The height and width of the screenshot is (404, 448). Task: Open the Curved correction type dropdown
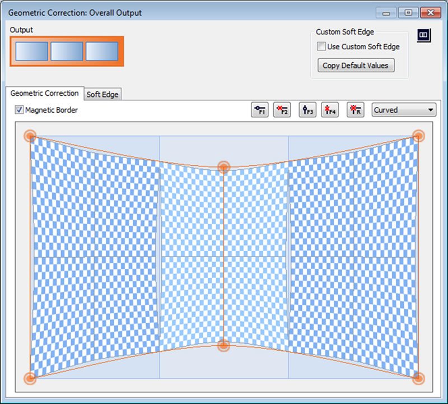(x=404, y=110)
